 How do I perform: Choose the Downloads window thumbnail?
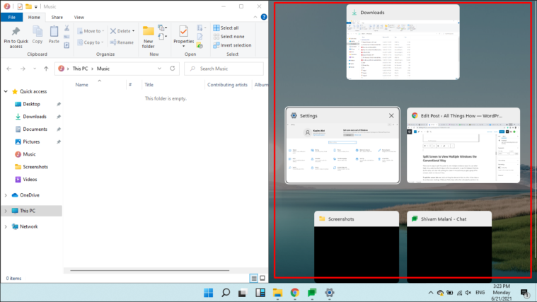403,42
